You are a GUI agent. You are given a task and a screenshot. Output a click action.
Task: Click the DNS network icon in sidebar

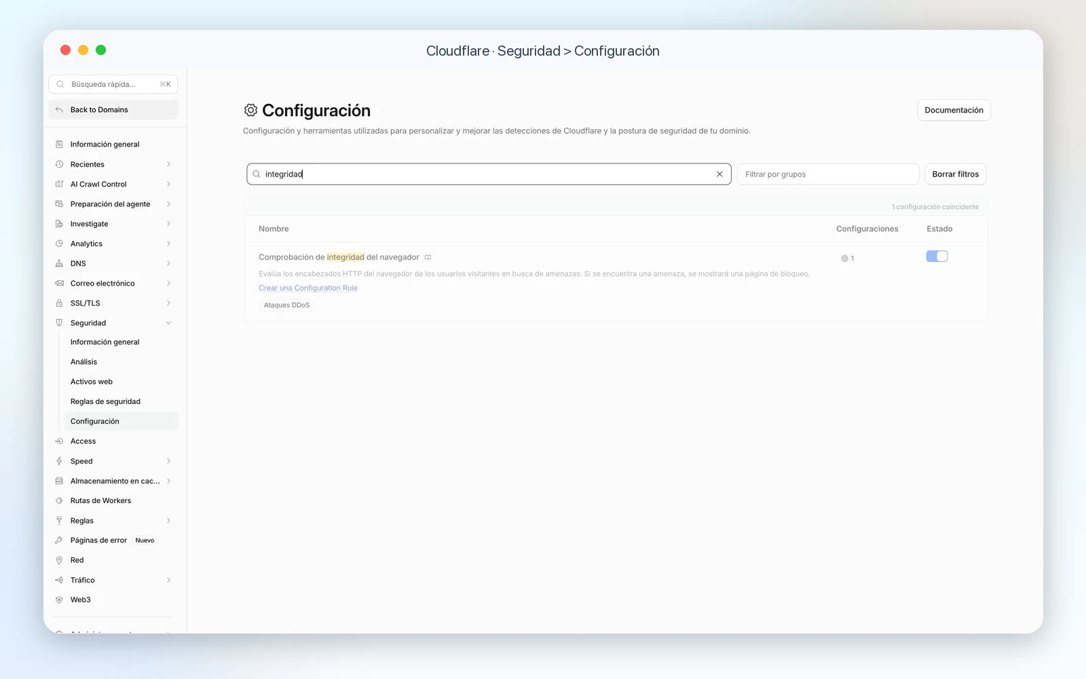pos(59,263)
